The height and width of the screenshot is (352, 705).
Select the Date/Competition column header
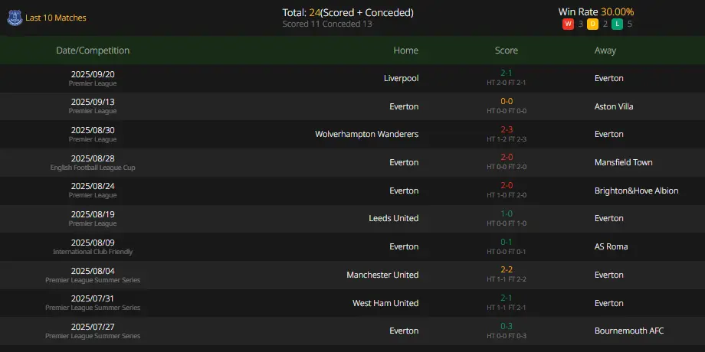93,51
